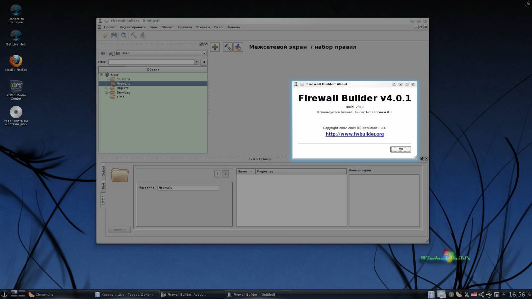
Task: Click the Properties column header
Action: point(301,171)
